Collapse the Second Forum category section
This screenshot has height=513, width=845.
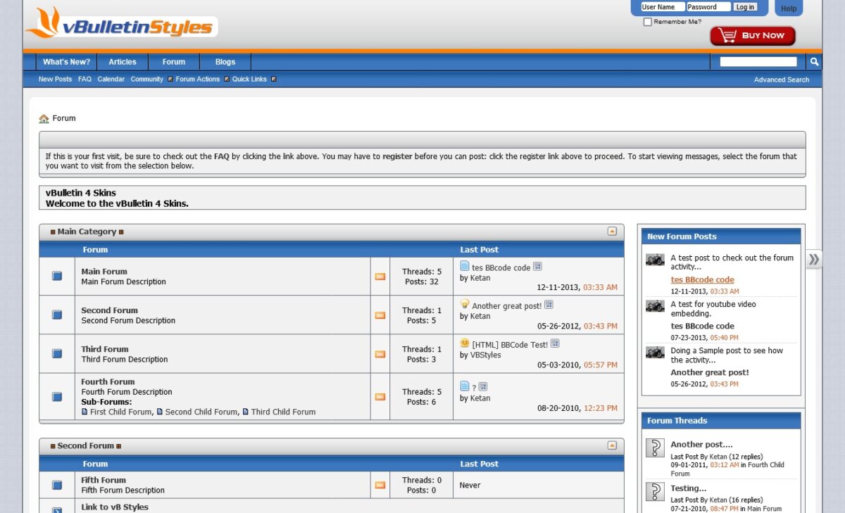coord(612,445)
